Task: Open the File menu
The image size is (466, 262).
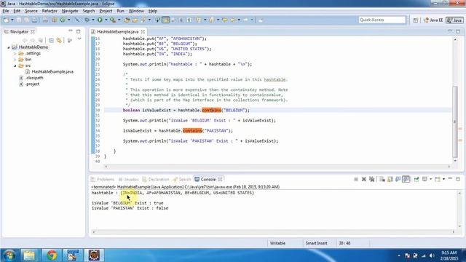Action: tap(6, 11)
